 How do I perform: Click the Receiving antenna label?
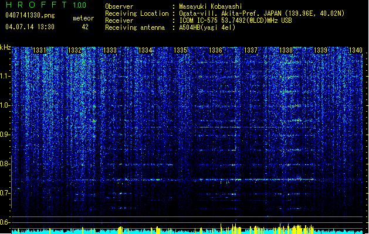pos(135,27)
